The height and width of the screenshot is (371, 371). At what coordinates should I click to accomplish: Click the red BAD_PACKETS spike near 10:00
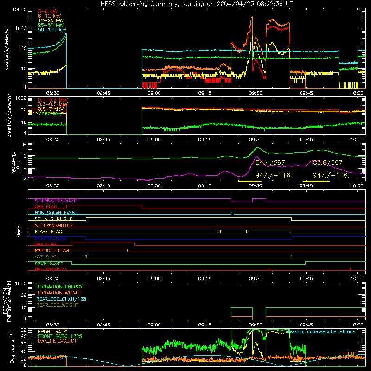click(x=350, y=269)
